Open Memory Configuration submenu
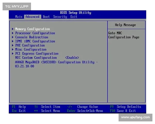The height and width of the screenshot is (124, 155). point(32,29)
